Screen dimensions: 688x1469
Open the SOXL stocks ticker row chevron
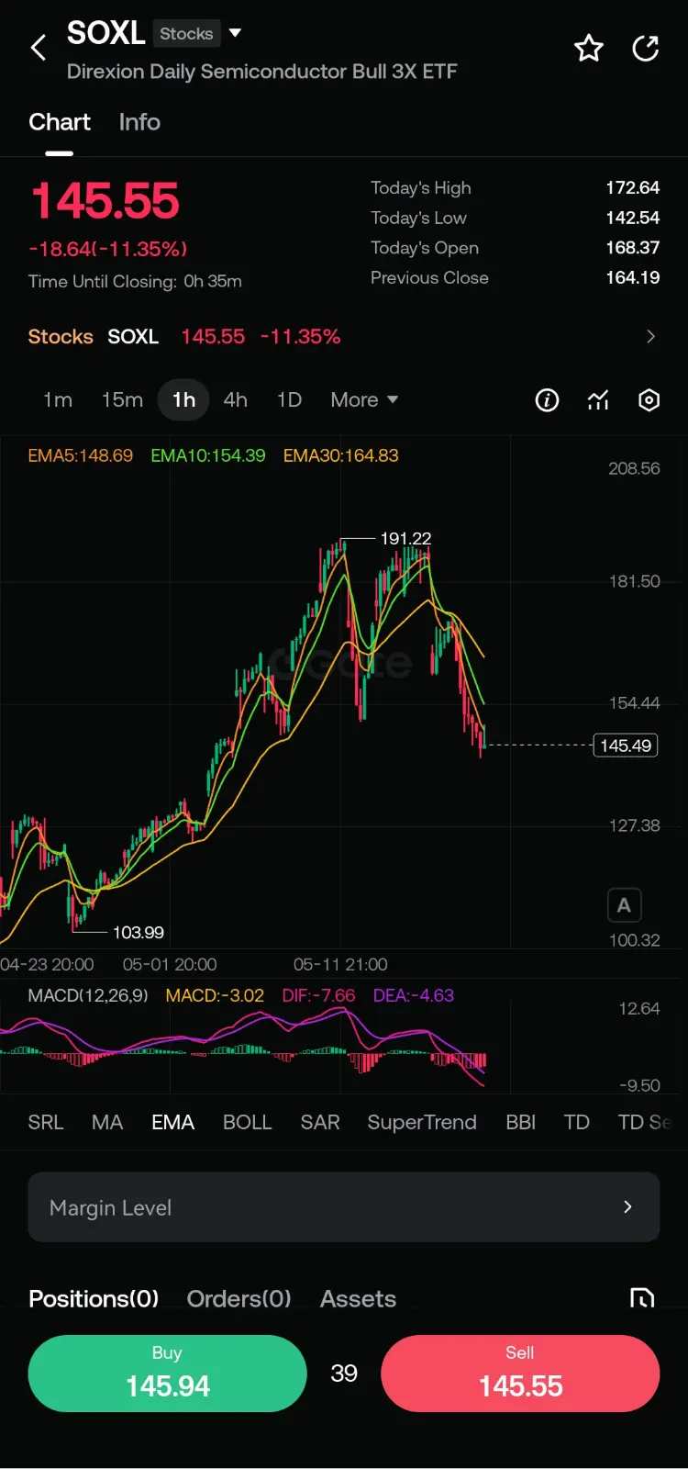click(650, 337)
